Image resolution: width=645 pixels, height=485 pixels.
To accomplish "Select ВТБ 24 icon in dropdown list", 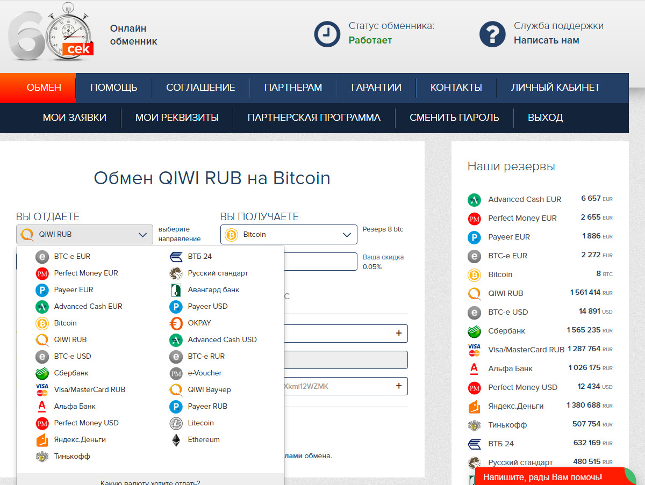I will [x=176, y=257].
